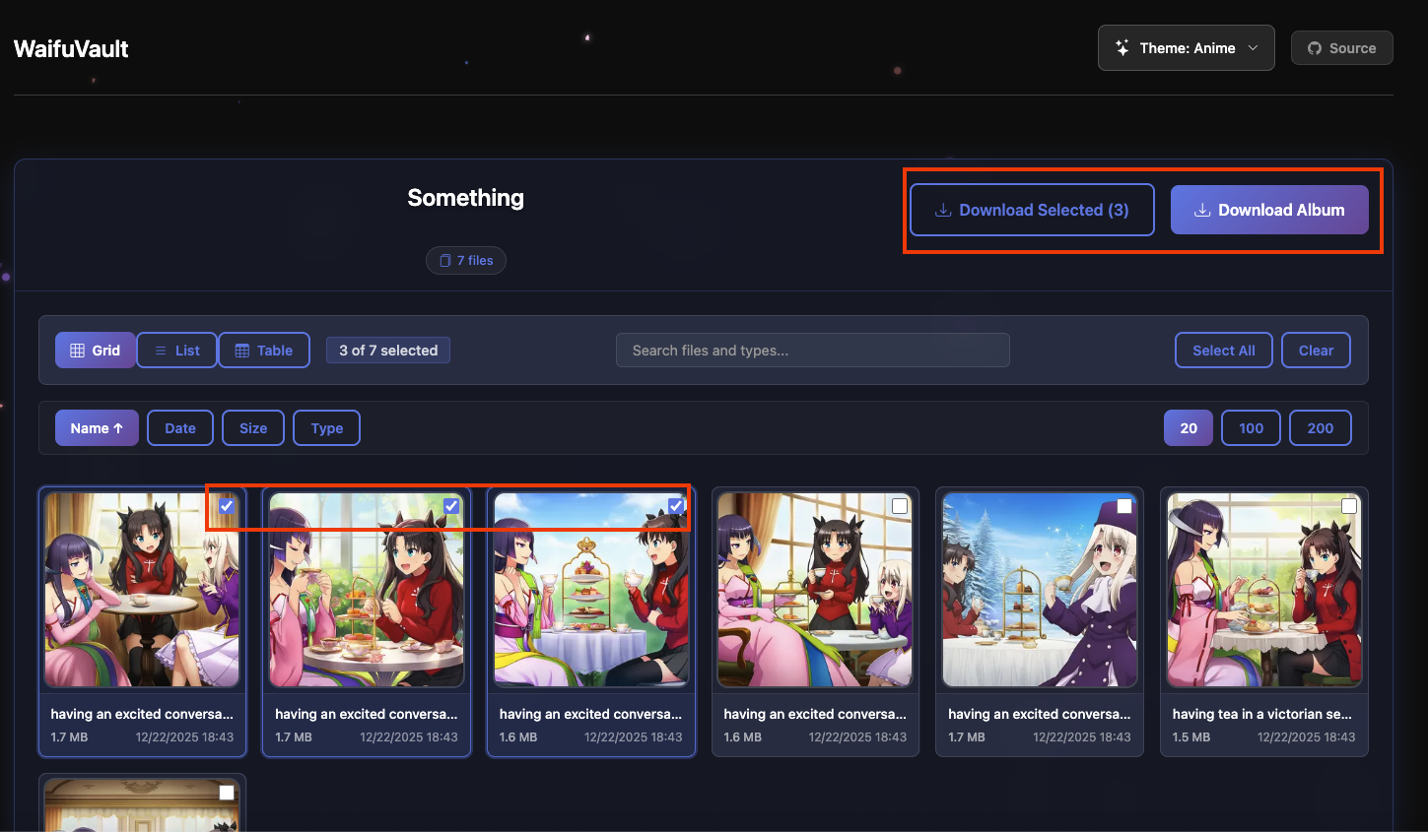Toggle Name sort ascending arrow
1428x832 pixels.
tap(118, 428)
